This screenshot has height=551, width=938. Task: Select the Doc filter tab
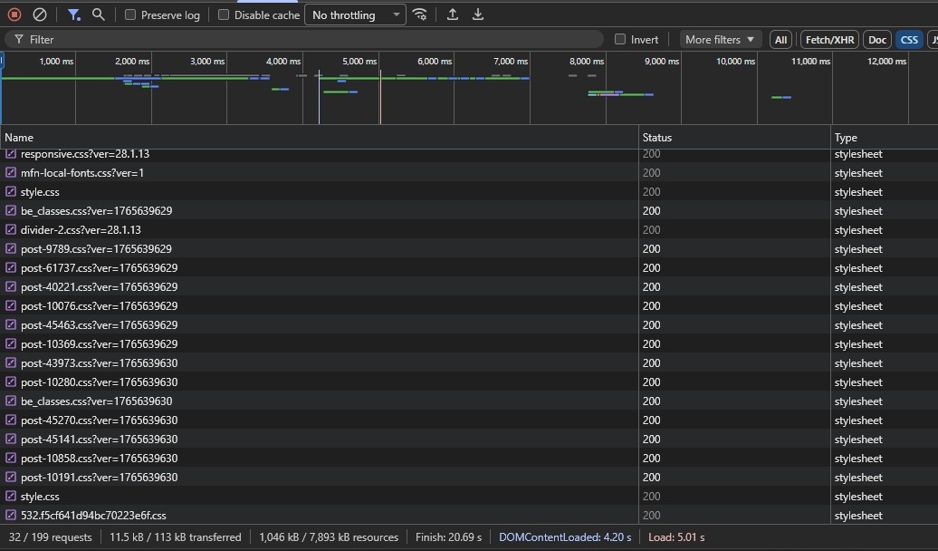[877, 40]
